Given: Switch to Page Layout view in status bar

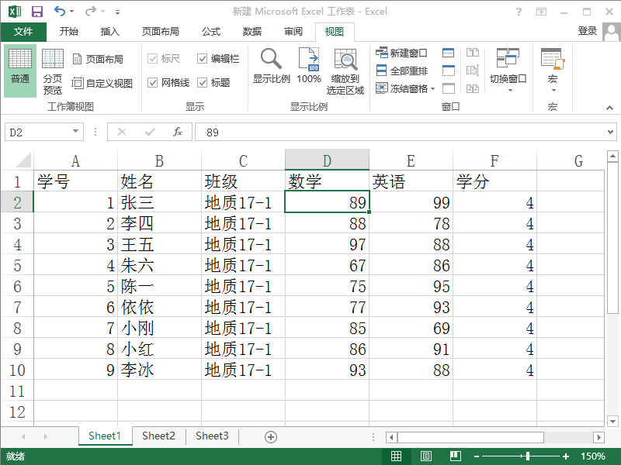Looking at the screenshot, I should 425,456.
